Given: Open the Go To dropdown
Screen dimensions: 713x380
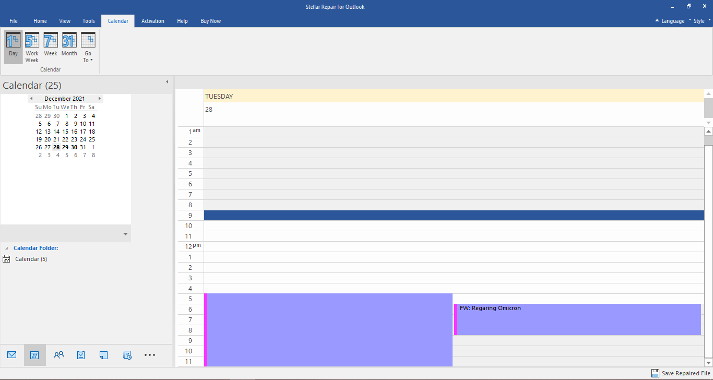Looking at the screenshot, I should (x=88, y=46).
